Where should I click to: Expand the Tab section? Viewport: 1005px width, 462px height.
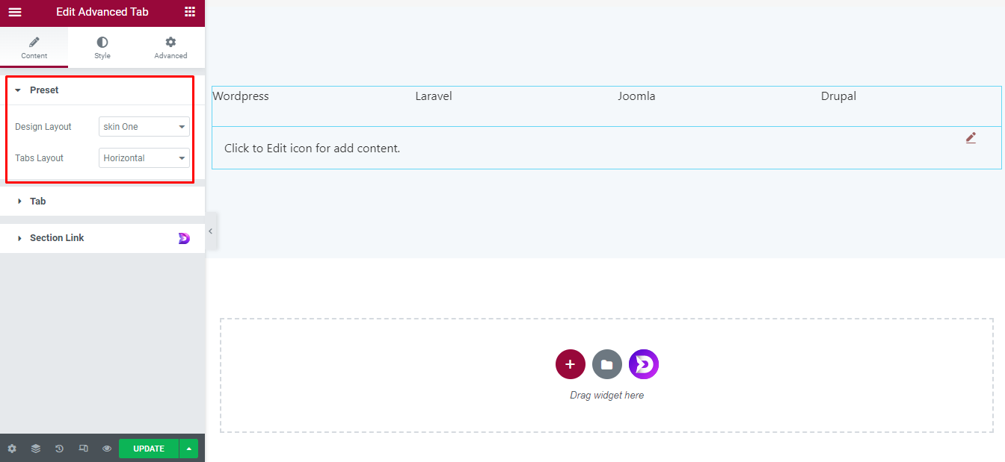(102, 202)
